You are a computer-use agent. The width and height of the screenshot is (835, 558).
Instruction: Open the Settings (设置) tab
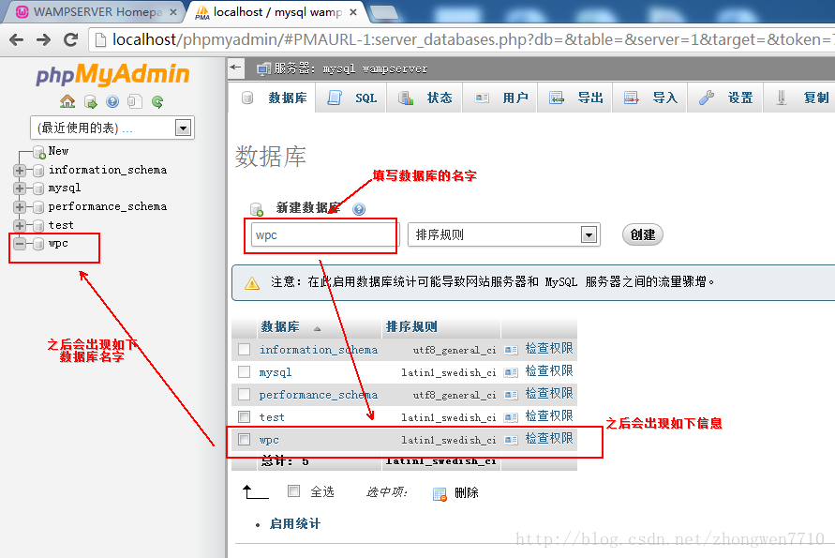725,98
